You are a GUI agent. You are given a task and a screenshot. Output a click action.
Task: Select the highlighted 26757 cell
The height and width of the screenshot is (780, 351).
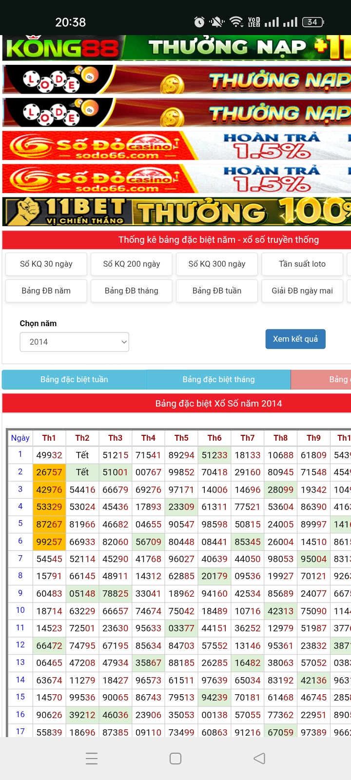[x=49, y=472]
